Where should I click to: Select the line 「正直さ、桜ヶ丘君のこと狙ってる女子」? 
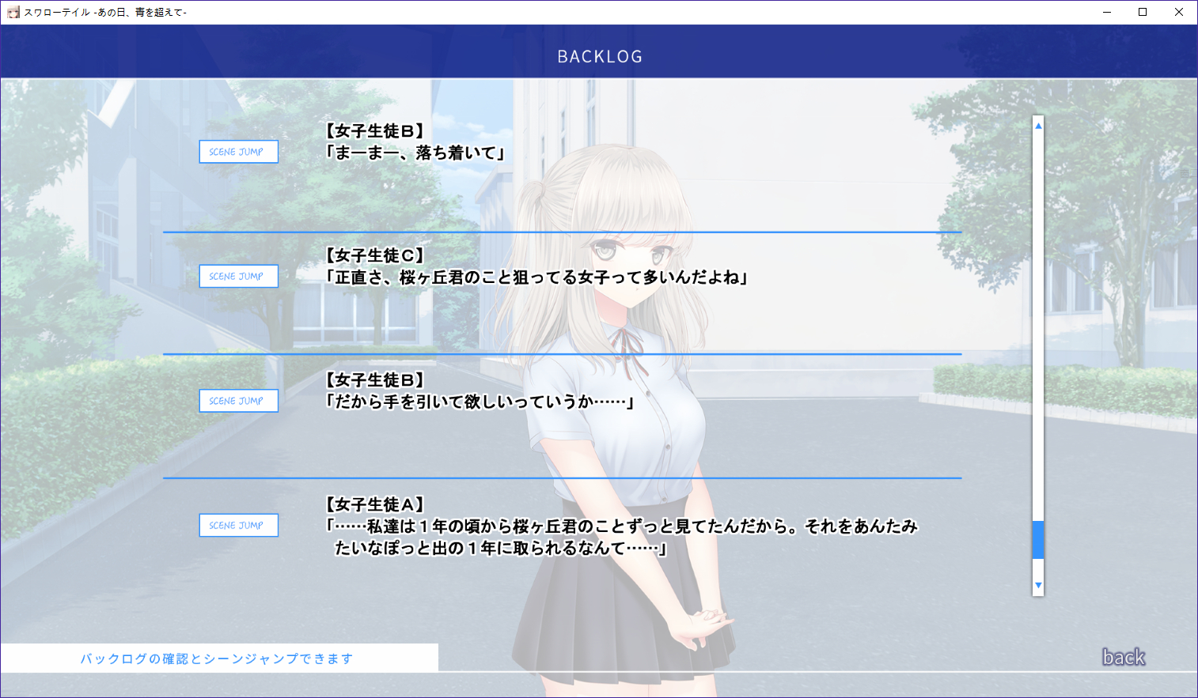coord(536,277)
